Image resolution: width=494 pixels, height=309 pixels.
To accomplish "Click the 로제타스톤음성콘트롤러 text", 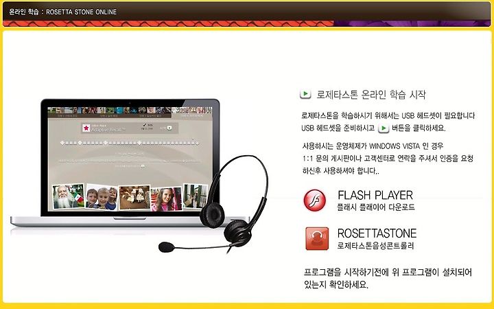I will 375,246.
